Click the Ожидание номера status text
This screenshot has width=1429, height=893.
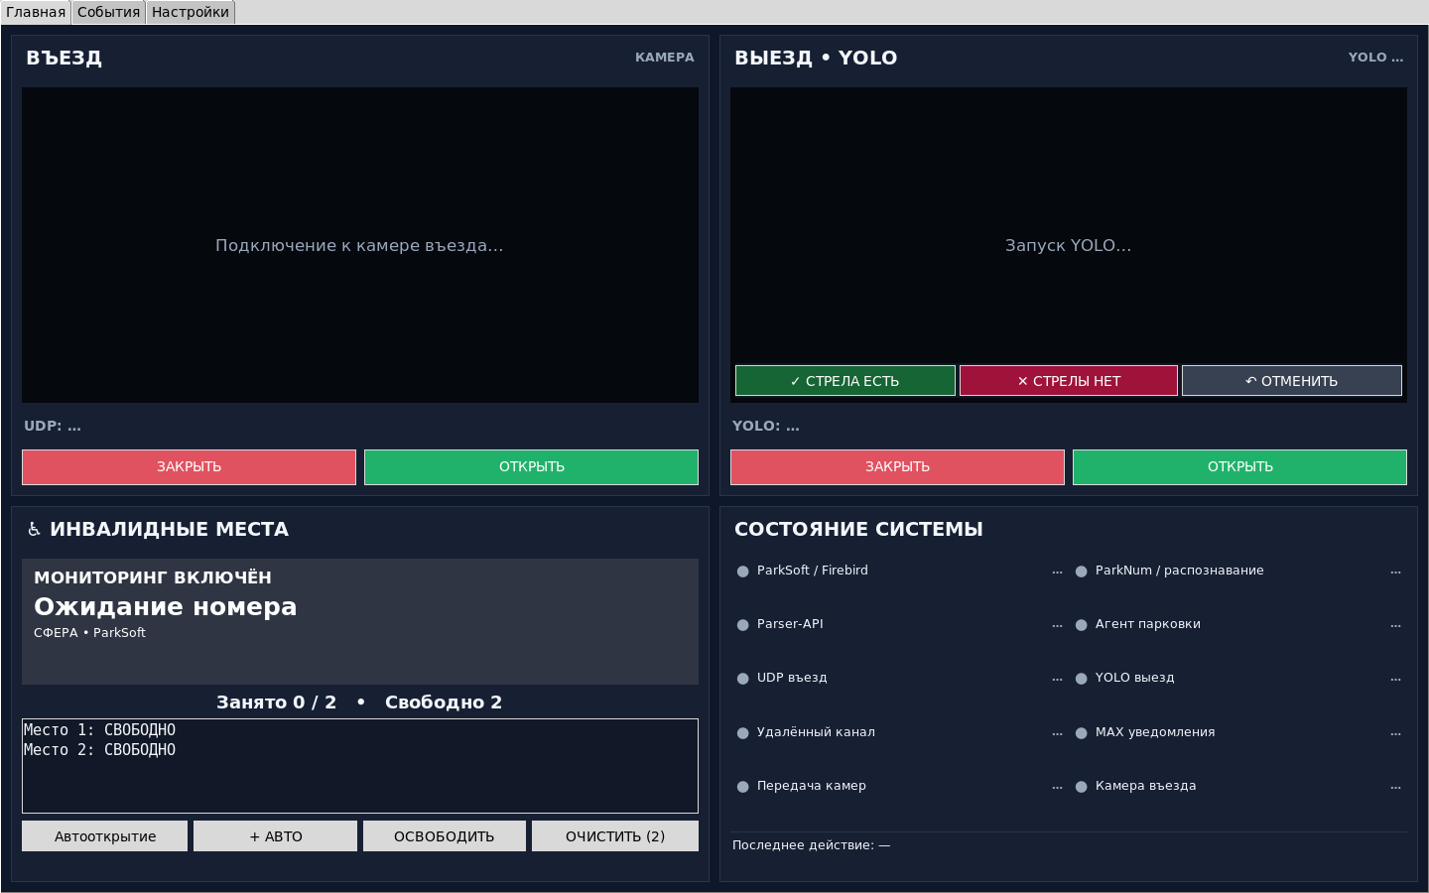166,606
